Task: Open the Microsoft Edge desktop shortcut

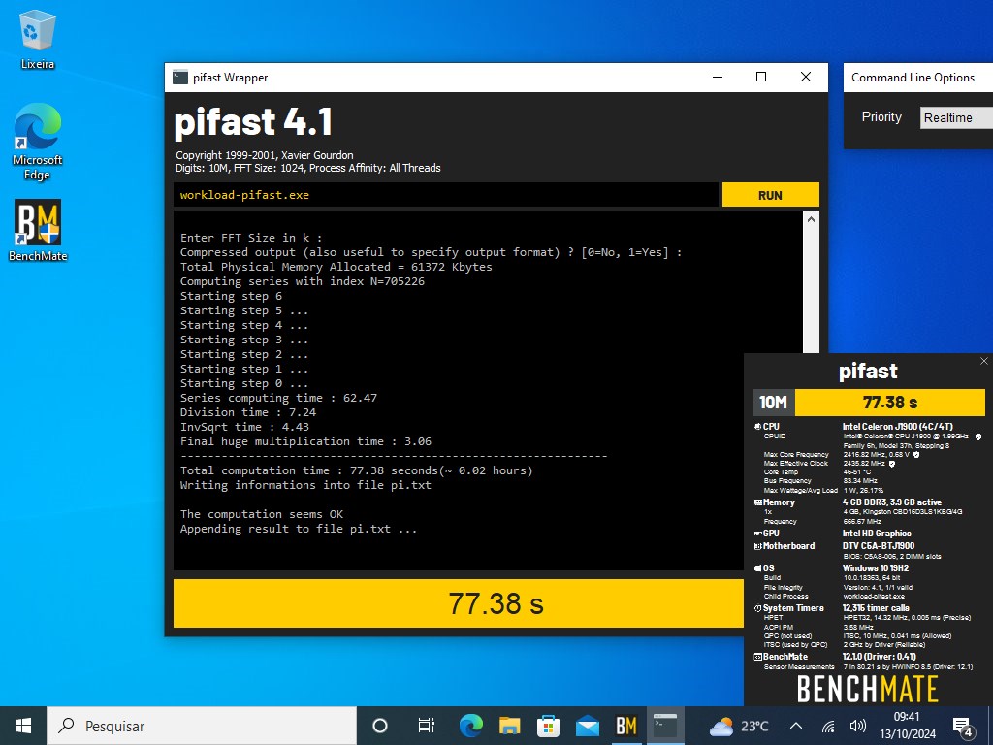Action: point(38,142)
